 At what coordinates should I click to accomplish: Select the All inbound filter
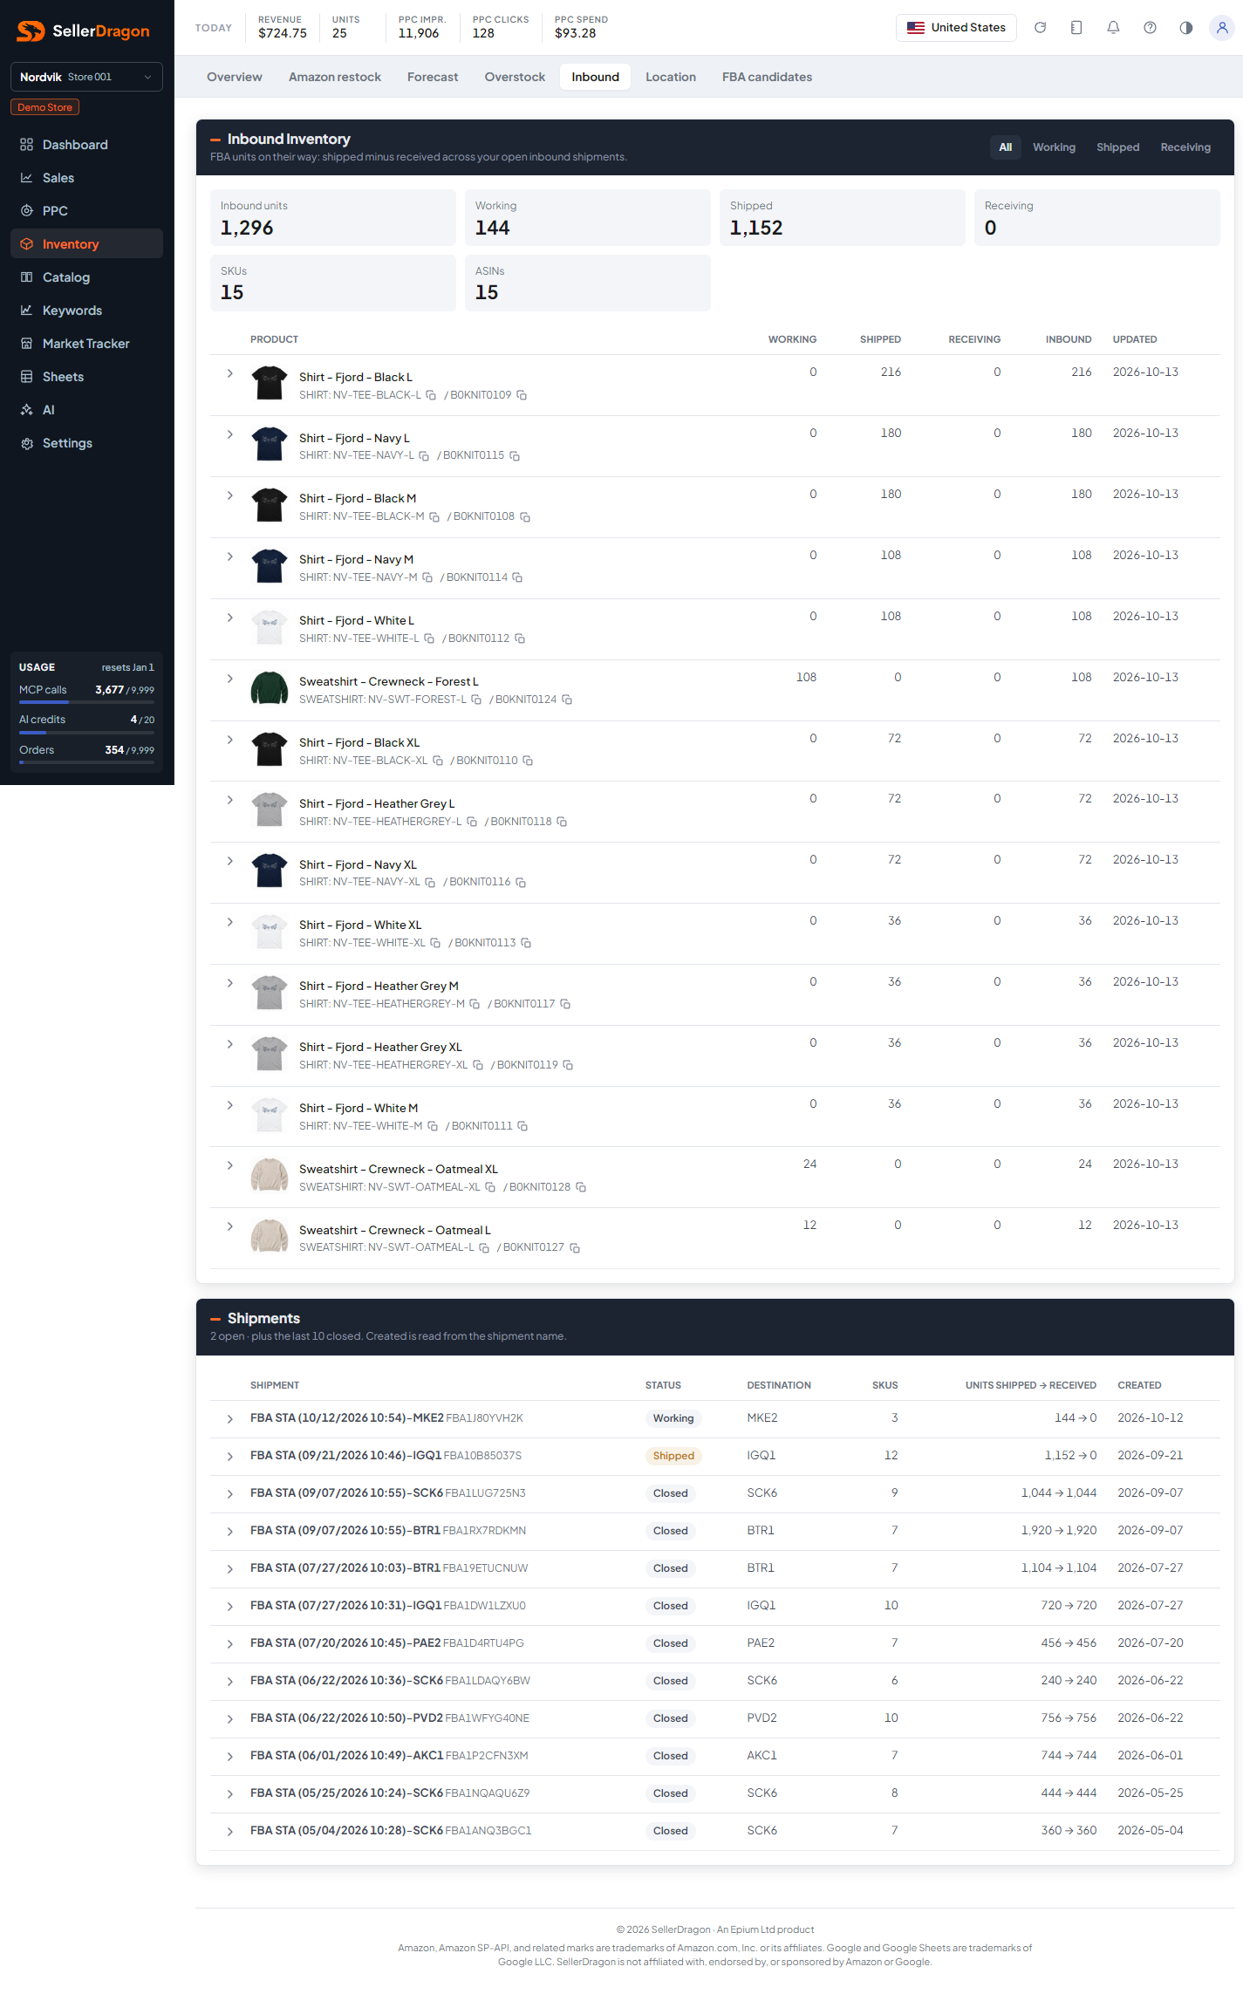[1005, 147]
